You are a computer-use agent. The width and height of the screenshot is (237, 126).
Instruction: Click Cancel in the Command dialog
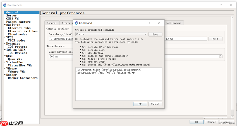tap(155, 104)
